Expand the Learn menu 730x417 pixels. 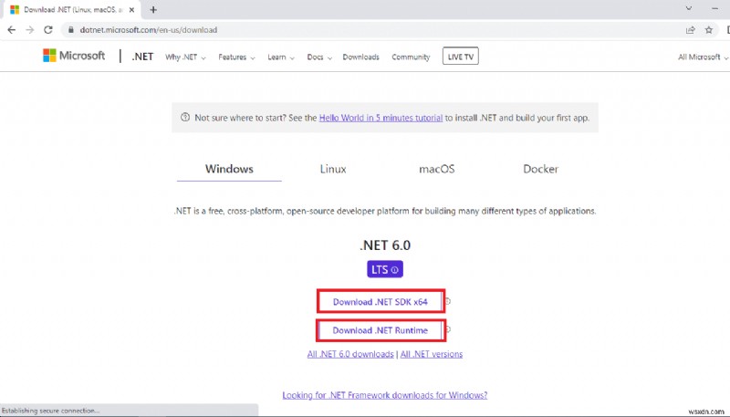click(281, 57)
